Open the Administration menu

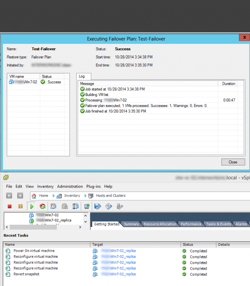pos(70,187)
